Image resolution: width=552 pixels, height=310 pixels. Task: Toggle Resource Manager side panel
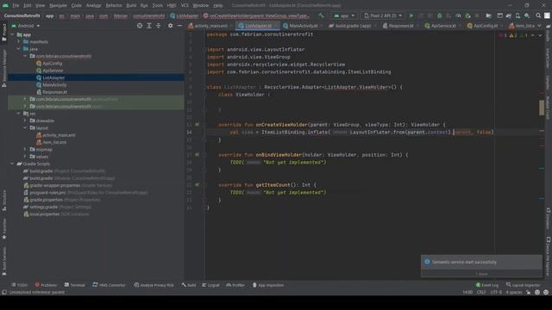click(x=4, y=68)
